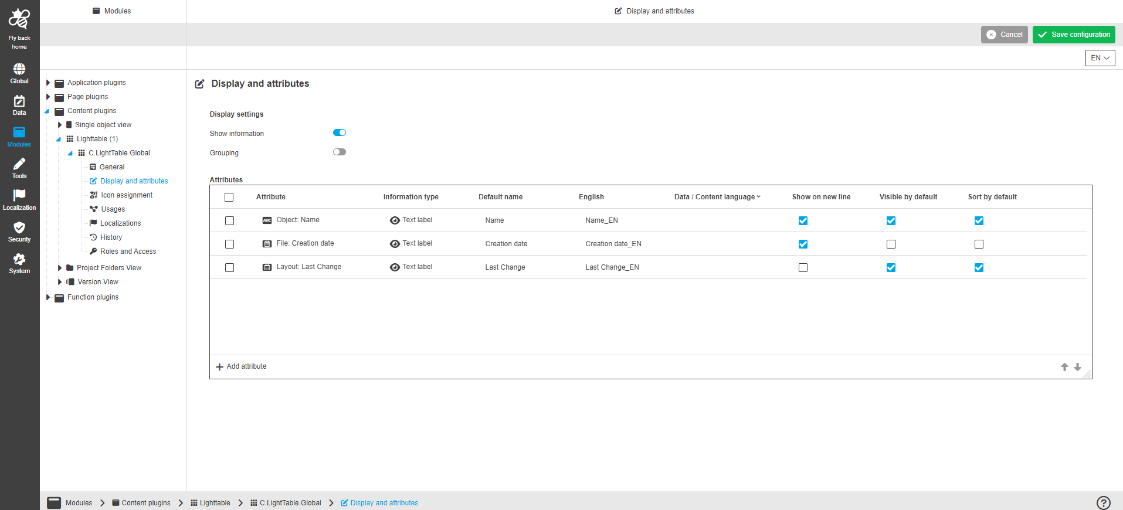1123x510 pixels.
Task: Toggle the Show information switch
Action: point(340,132)
